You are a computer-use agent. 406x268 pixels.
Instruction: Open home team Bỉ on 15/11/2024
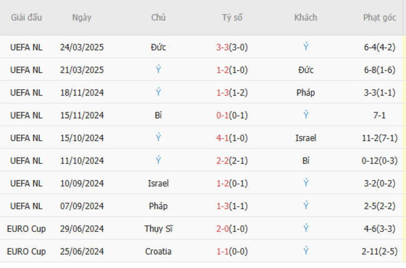(x=159, y=115)
